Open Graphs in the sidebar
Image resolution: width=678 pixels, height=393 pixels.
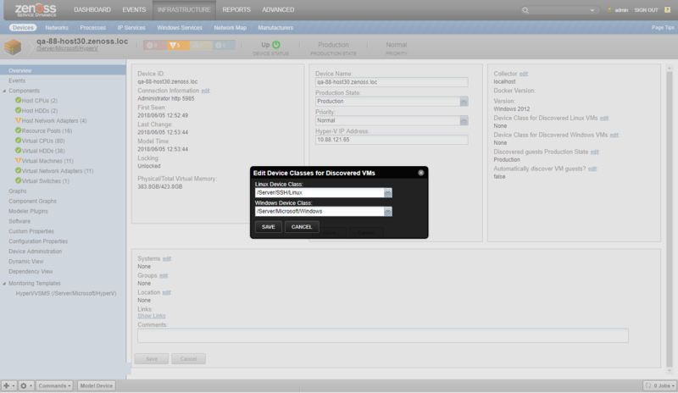point(17,191)
